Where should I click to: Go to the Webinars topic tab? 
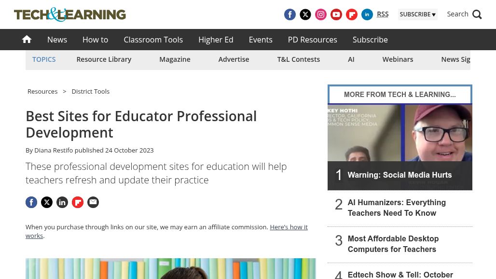[398, 59]
